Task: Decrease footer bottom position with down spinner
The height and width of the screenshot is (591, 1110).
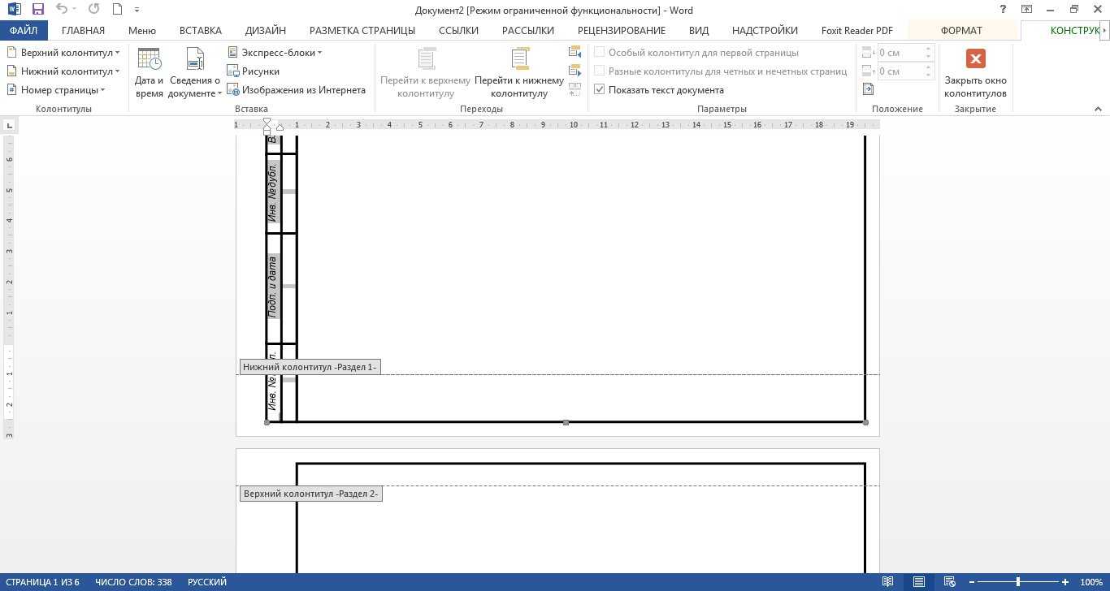Action: [x=929, y=75]
